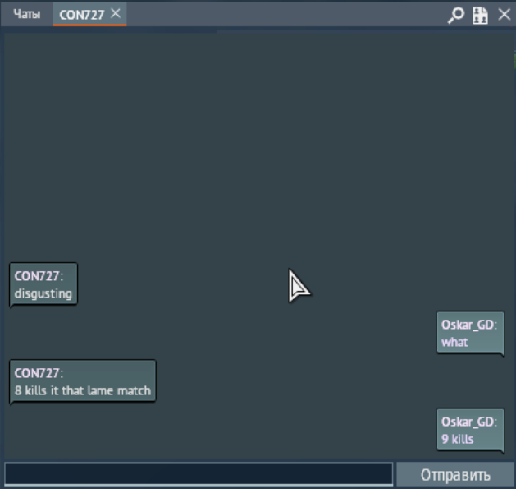Open chat search with magnifier icon
This screenshot has width=516, height=489.
coord(456,15)
